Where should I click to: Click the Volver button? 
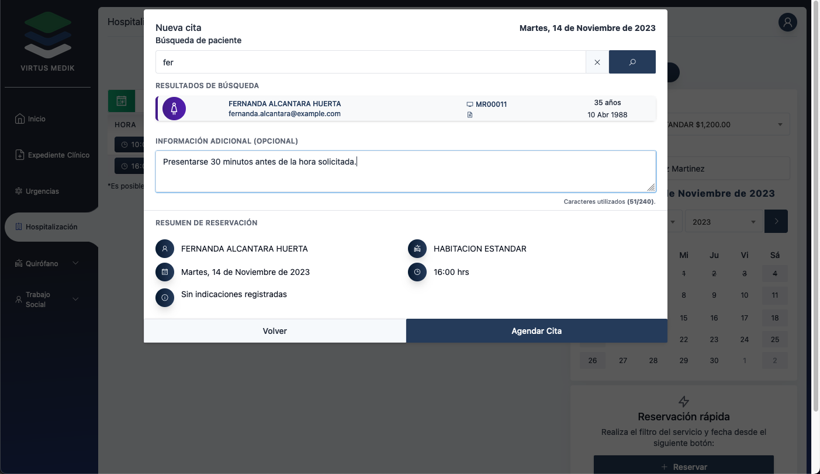click(x=275, y=331)
